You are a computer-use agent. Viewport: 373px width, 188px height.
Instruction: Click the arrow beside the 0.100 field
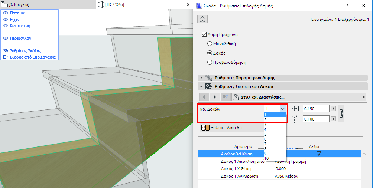point(334,119)
